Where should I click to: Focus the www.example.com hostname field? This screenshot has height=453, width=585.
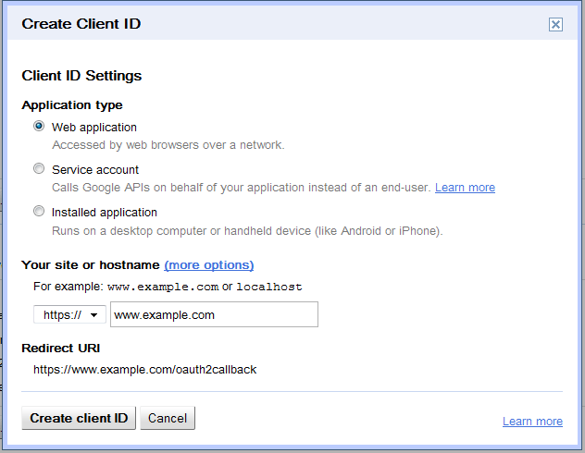coord(214,314)
